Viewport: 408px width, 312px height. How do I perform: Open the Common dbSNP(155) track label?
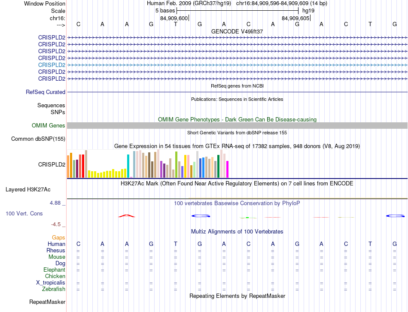coord(38,139)
